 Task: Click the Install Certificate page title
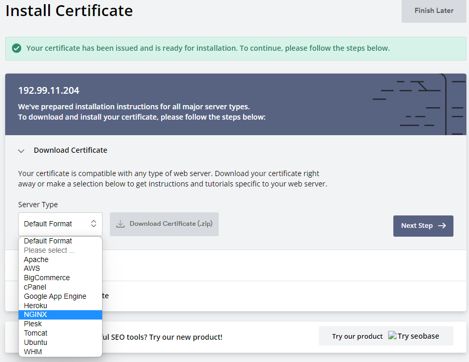[69, 11]
